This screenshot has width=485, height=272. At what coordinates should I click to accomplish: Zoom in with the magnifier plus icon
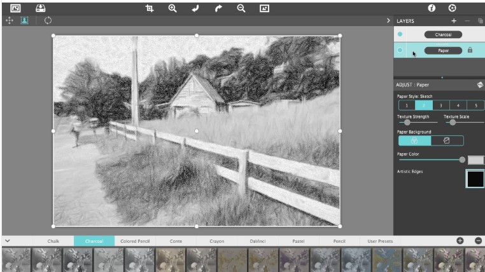point(172,8)
